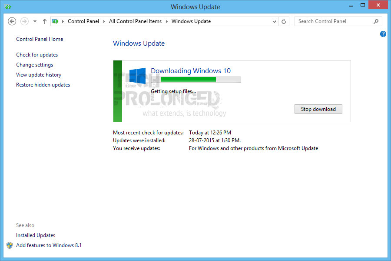Click the green download progress bar
The image size is (391, 261).
[x=196, y=80]
